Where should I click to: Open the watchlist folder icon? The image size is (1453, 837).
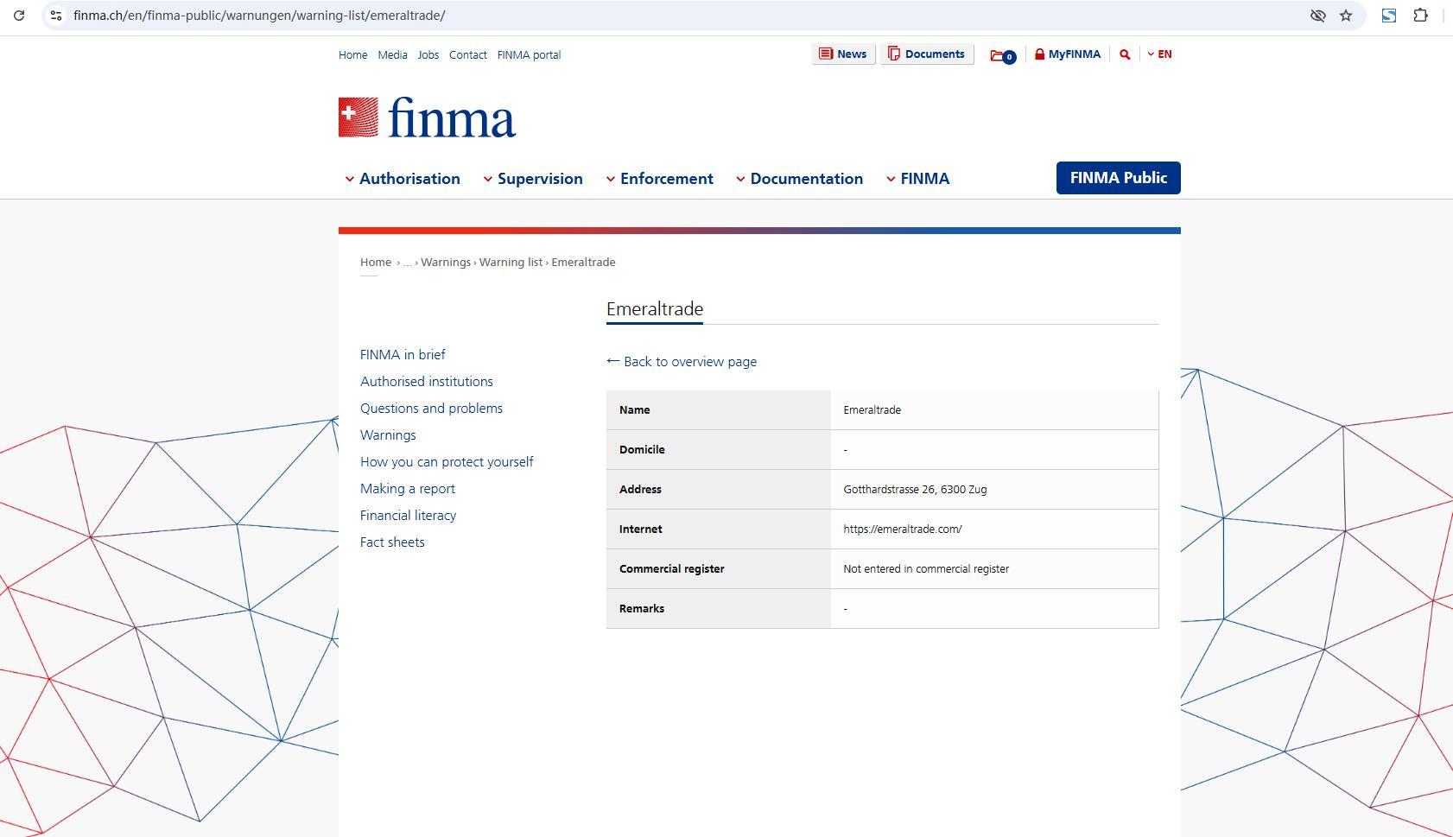coord(1001,55)
